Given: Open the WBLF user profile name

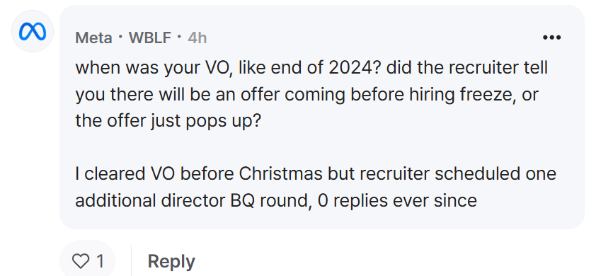Looking at the screenshot, I should [150, 38].
